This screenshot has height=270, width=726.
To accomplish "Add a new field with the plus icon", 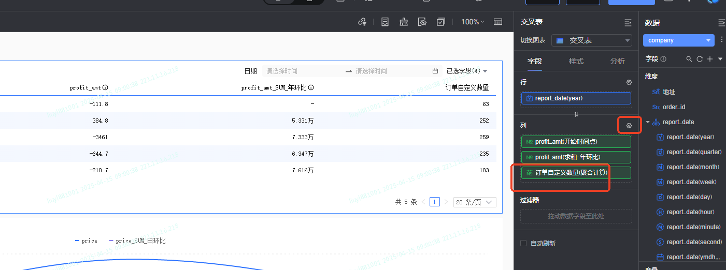I will [710, 59].
